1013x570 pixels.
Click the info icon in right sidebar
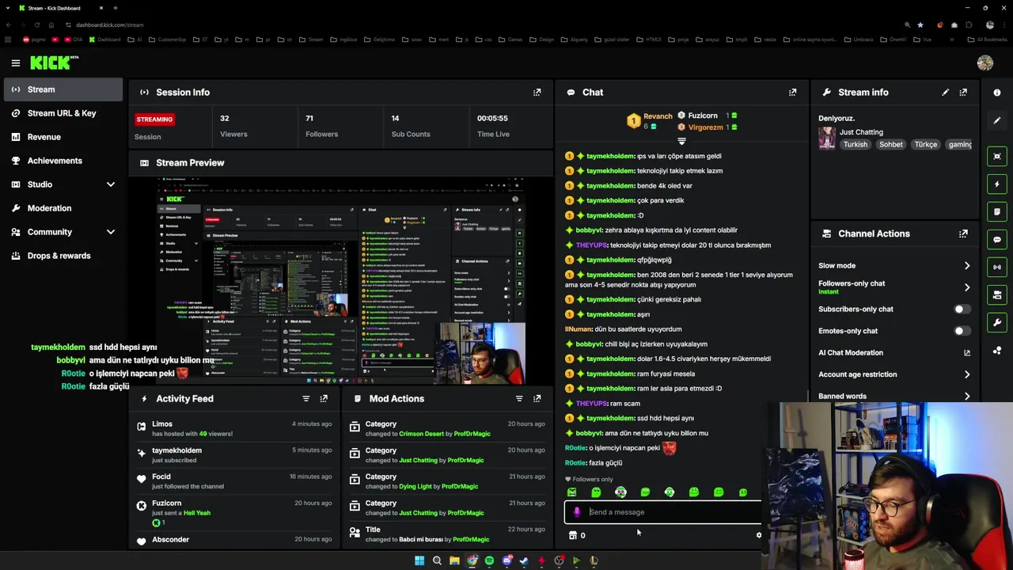(x=997, y=93)
